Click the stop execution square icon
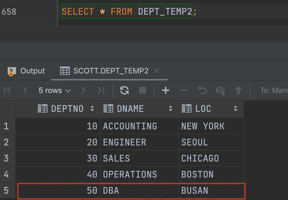This screenshot has height=200, width=288. click(143, 90)
